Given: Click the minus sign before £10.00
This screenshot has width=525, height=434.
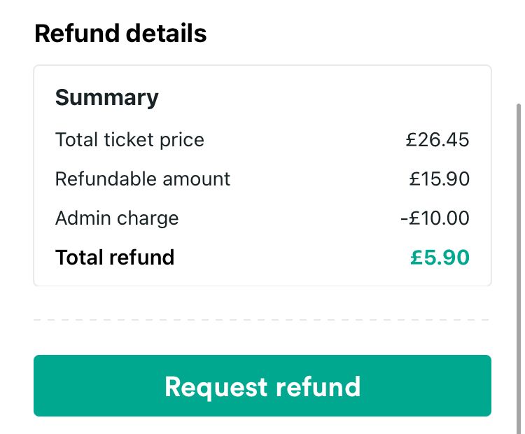Looking at the screenshot, I should point(404,219).
